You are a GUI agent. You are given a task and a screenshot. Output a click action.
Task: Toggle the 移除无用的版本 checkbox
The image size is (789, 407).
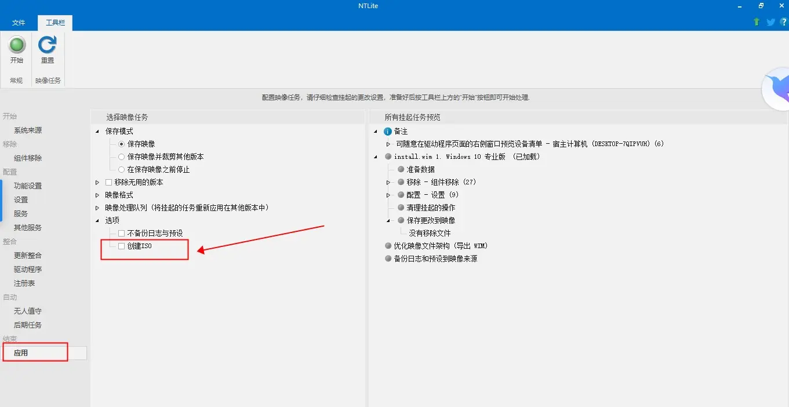[108, 182]
